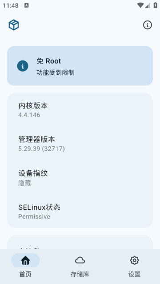Tap the blue cube app logo
The height and width of the screenshot is (284, 160).
point(14,25)
